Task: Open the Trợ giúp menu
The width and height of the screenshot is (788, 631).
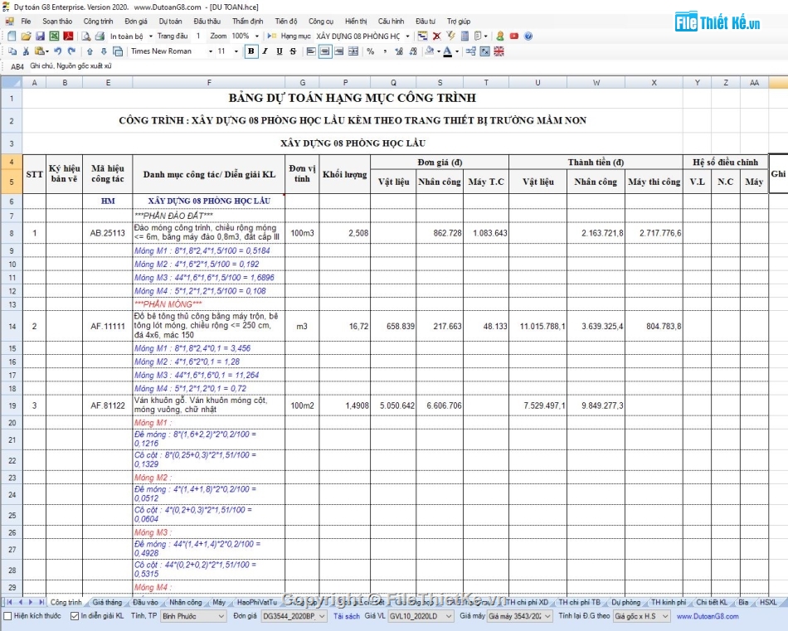Action: tap(459, 21)
